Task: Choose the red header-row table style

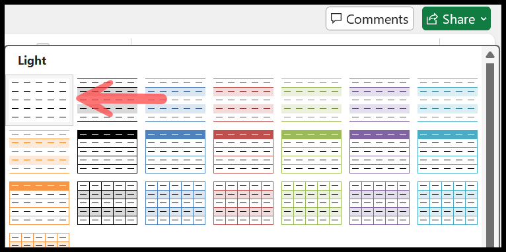Action: [x=243, y=152]
